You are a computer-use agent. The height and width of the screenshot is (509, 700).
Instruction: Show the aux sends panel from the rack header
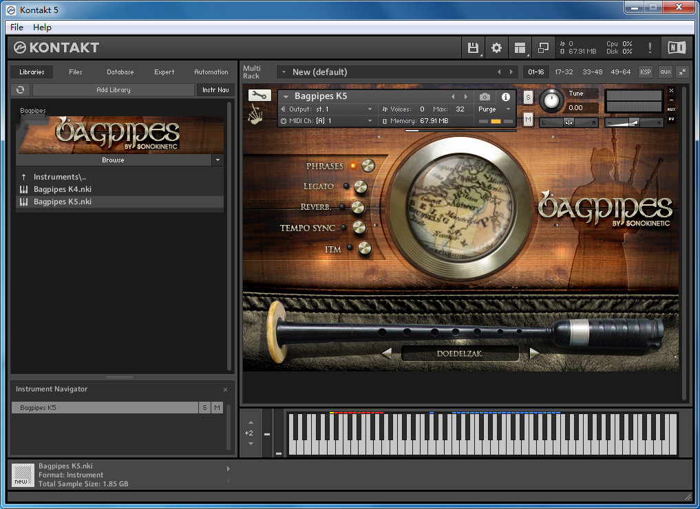(x=666, y=72)
